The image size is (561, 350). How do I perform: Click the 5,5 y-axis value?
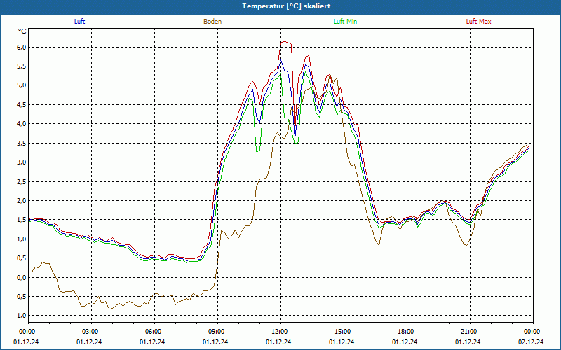[x=22, y=66]
